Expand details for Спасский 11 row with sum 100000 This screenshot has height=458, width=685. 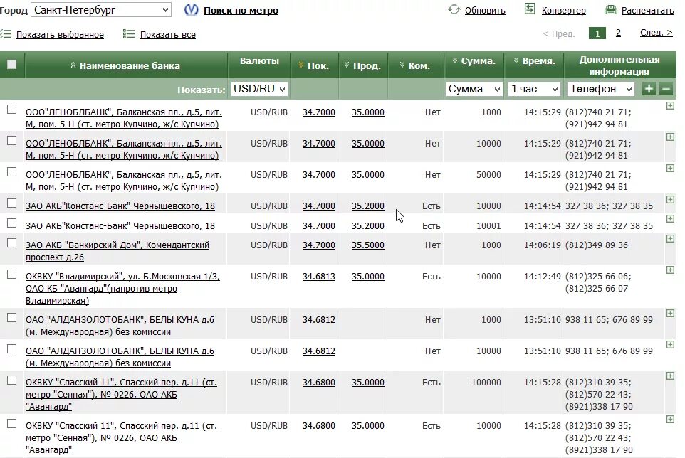point(670,376)
